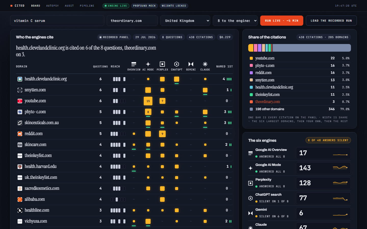This screenshot has width=367, height=229.
Task: Click the Perplexity '128' count card
Action: point(323,183)
